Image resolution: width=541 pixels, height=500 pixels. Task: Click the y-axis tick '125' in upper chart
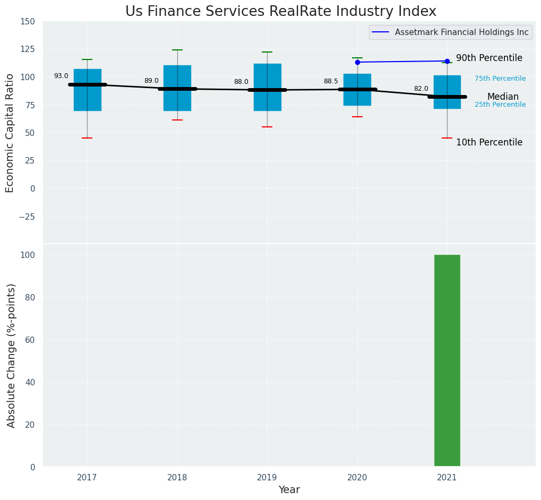click(x=29, y=49)
